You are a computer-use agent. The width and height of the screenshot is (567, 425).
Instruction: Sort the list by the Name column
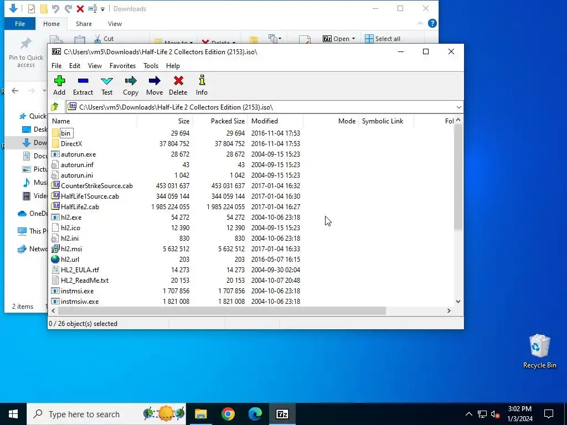coord(94,121)
